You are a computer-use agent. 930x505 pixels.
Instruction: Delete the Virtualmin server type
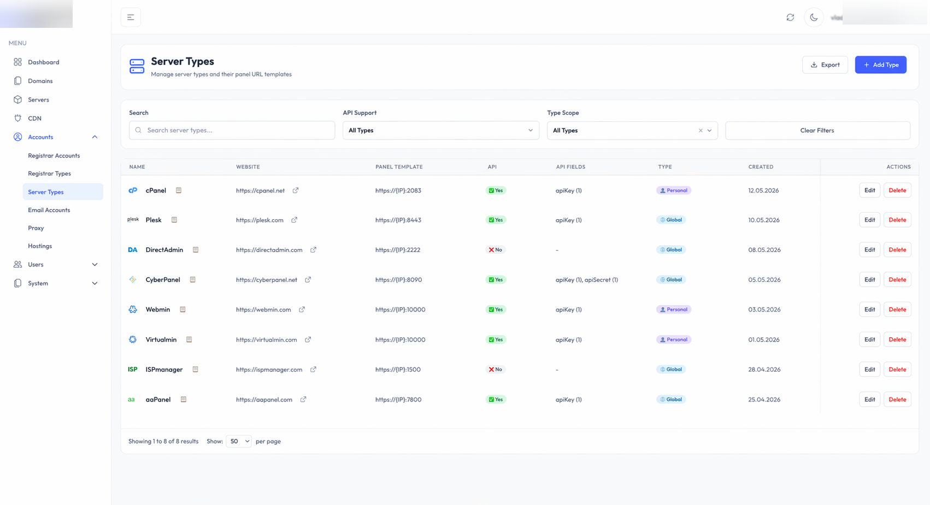click(x=897, y=339)
